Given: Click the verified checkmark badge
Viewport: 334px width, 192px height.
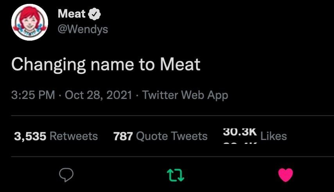Looking at the screenshot, I should [x=95, y=14].
